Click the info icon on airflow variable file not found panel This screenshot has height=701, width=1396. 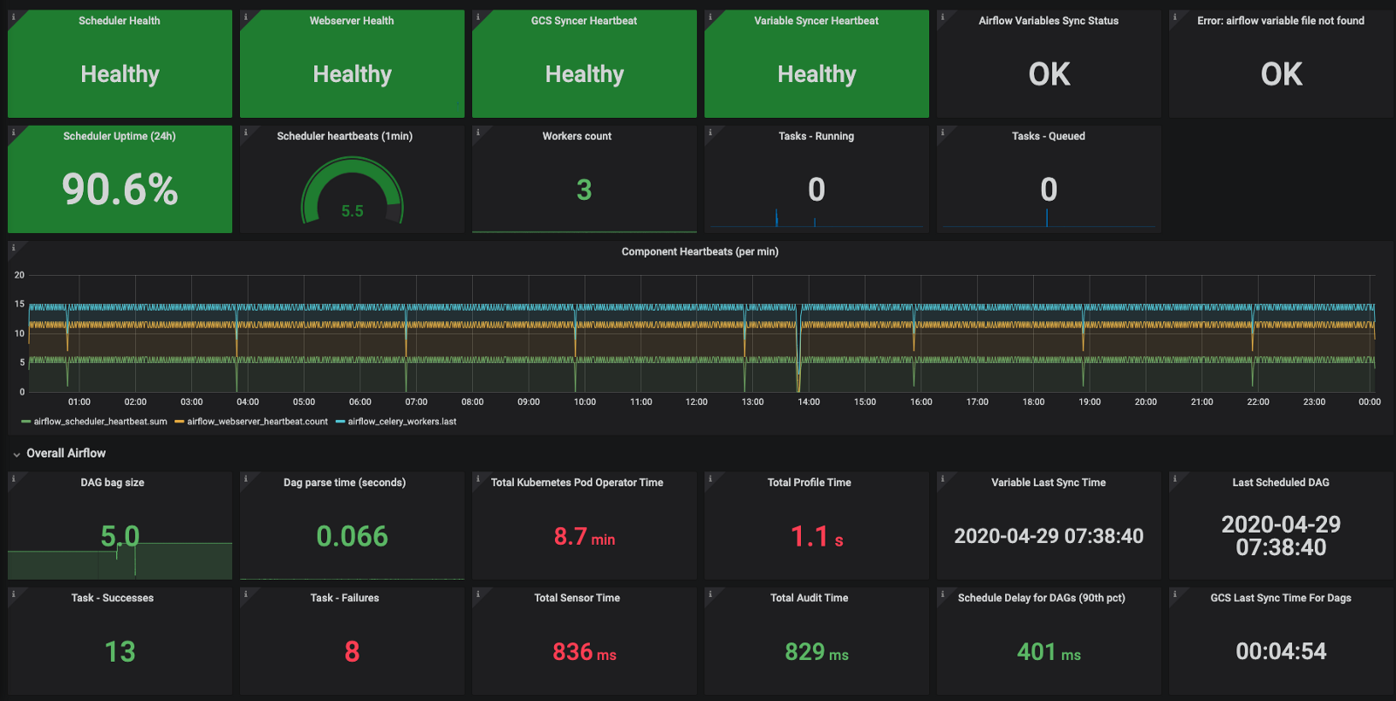pos(1174,17)
